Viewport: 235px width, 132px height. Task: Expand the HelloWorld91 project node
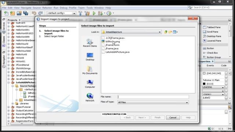tap(9, 30)
